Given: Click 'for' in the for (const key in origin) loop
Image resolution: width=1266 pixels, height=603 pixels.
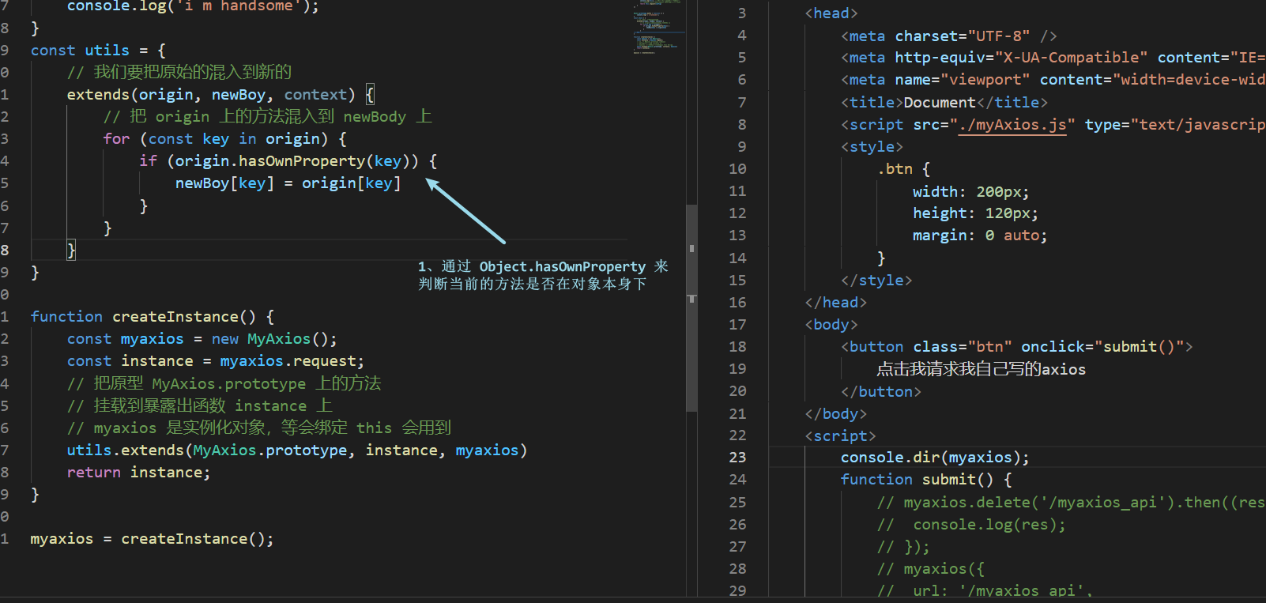Looking at the screenshot, I should click(116, 138).
